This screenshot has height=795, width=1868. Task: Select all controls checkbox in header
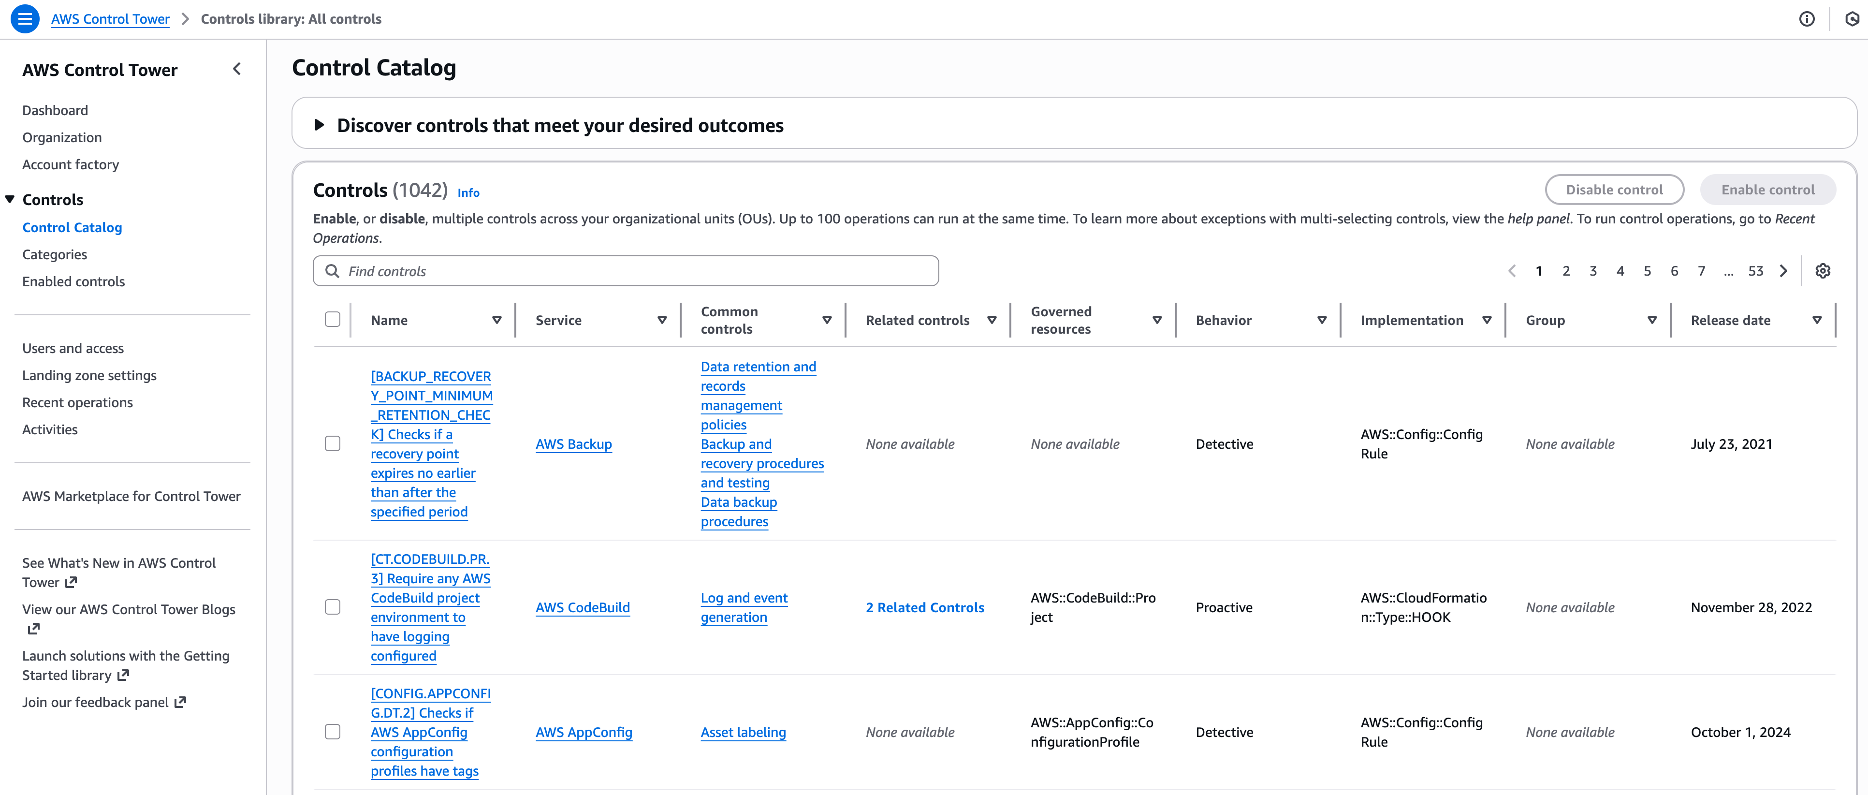332,320
